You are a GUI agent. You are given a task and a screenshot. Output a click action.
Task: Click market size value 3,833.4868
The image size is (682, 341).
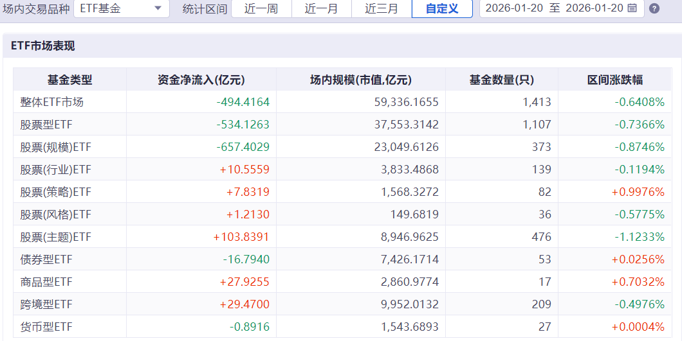coord(410,170)
